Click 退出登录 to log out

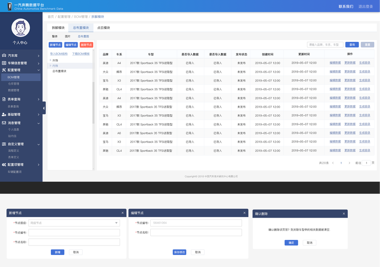366,7
